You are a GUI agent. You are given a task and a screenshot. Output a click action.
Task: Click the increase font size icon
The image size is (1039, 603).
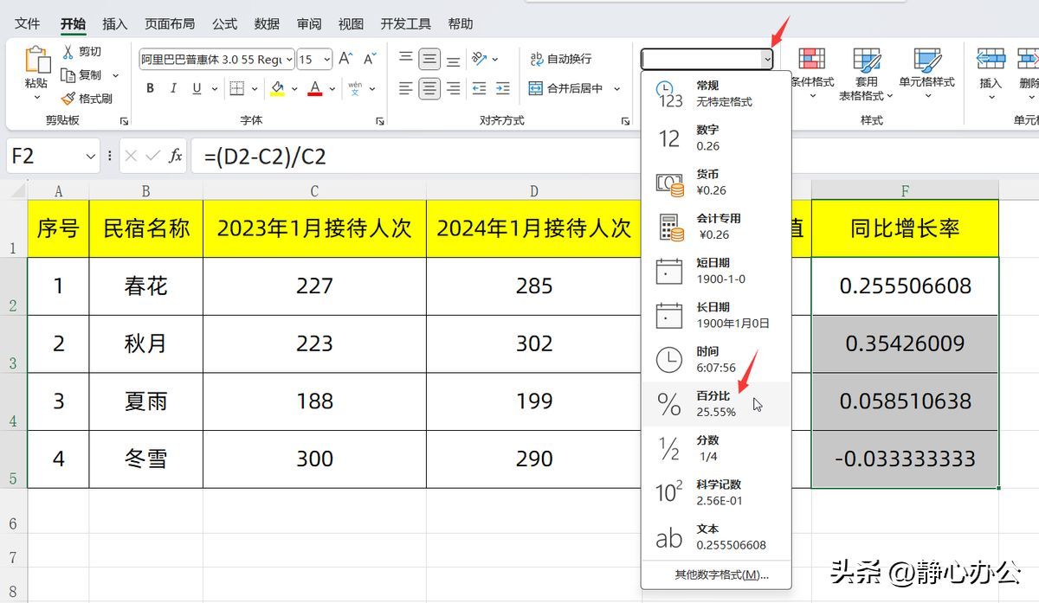pyautogui.click(x=345, y=57)
